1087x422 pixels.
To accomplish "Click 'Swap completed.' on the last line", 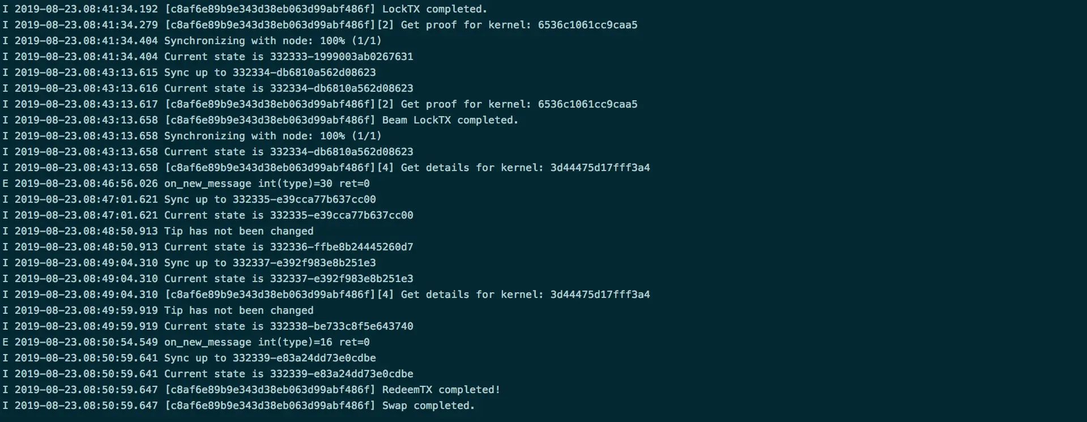I will click(x=428, y=406).
